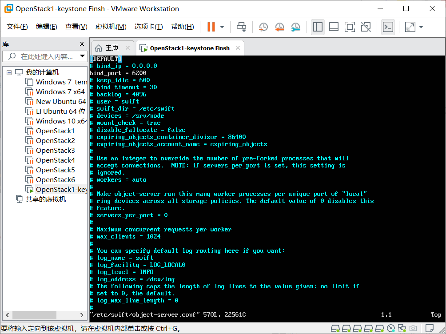Select Windows 7 x64 virtual machine
Screen dimensions: 446x334
coord(60,91)
